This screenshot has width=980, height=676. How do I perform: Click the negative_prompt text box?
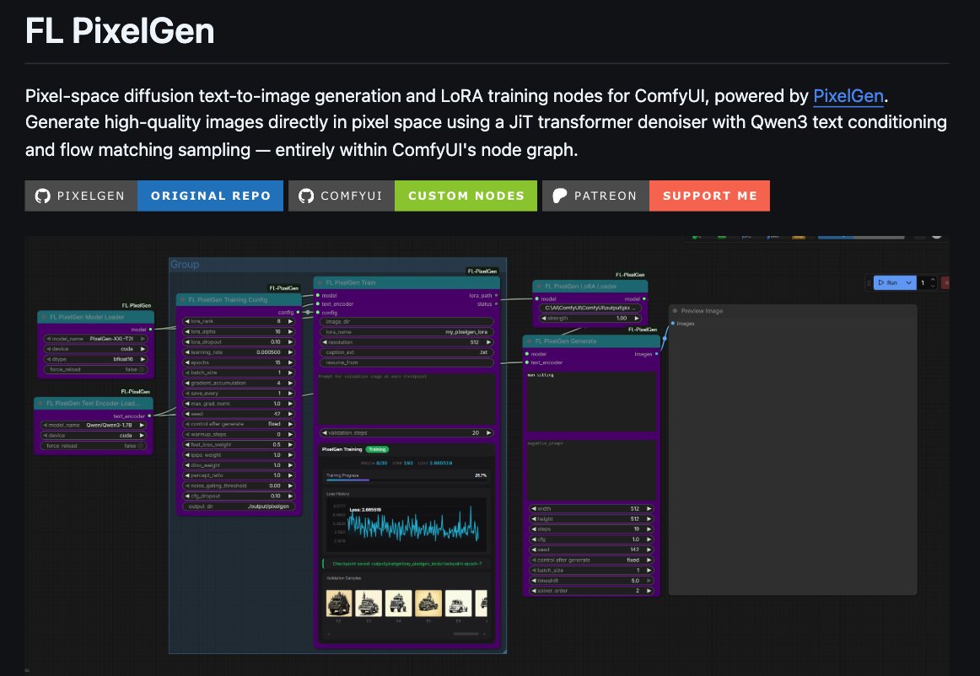point(590,469)
